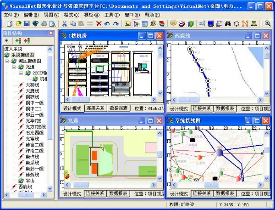Undo with the left curved arrow
Viewport: 275px width, 210px height.
coord(107,23)
